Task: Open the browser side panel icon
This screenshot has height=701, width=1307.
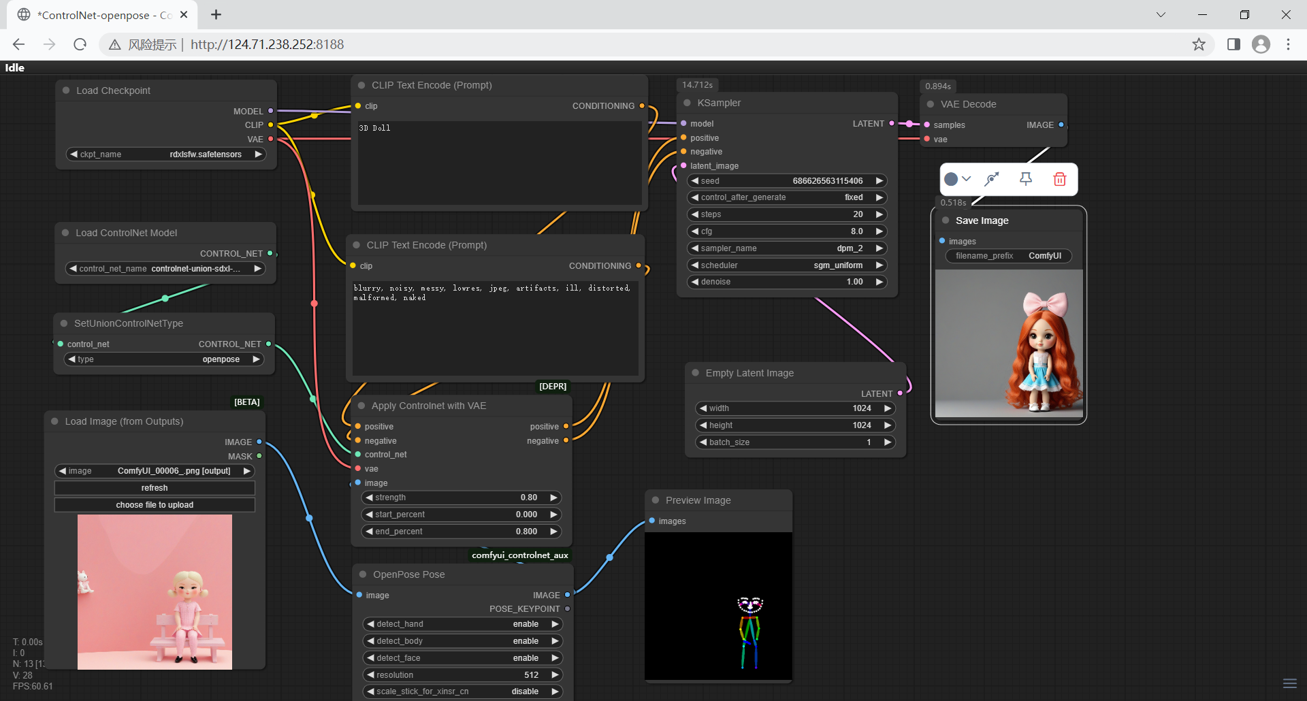Action: point(1233,44)
